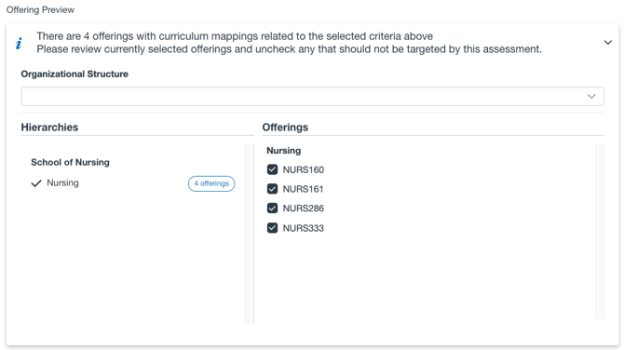Click the NURS161 label text
Viewport: 624px width, 350px height.
click(x=303, y=189)
